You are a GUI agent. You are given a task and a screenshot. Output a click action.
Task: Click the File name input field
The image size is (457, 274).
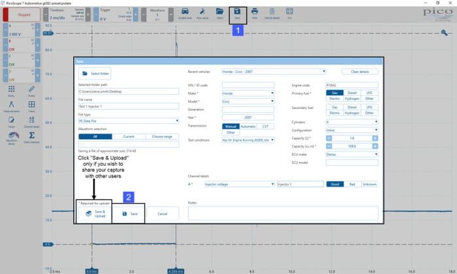(129, 106)
